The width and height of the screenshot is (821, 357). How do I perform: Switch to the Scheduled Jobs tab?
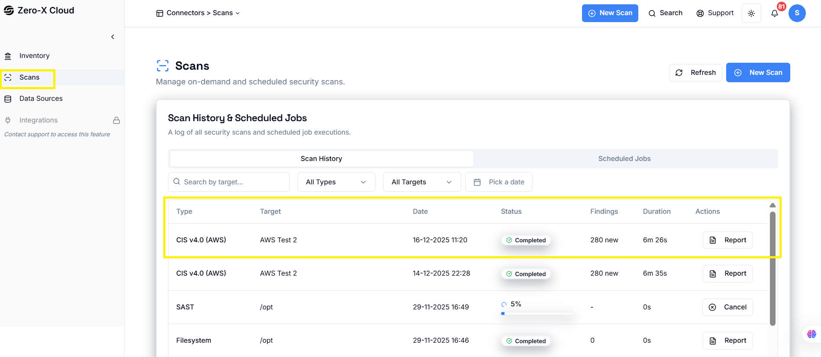point(624,159)
